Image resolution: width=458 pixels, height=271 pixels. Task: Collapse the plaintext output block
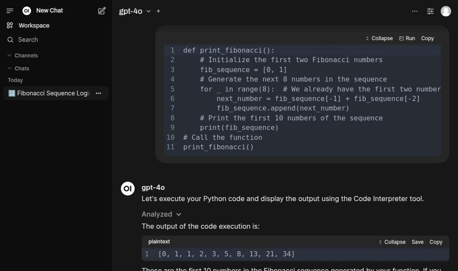[x=392, y=242]
